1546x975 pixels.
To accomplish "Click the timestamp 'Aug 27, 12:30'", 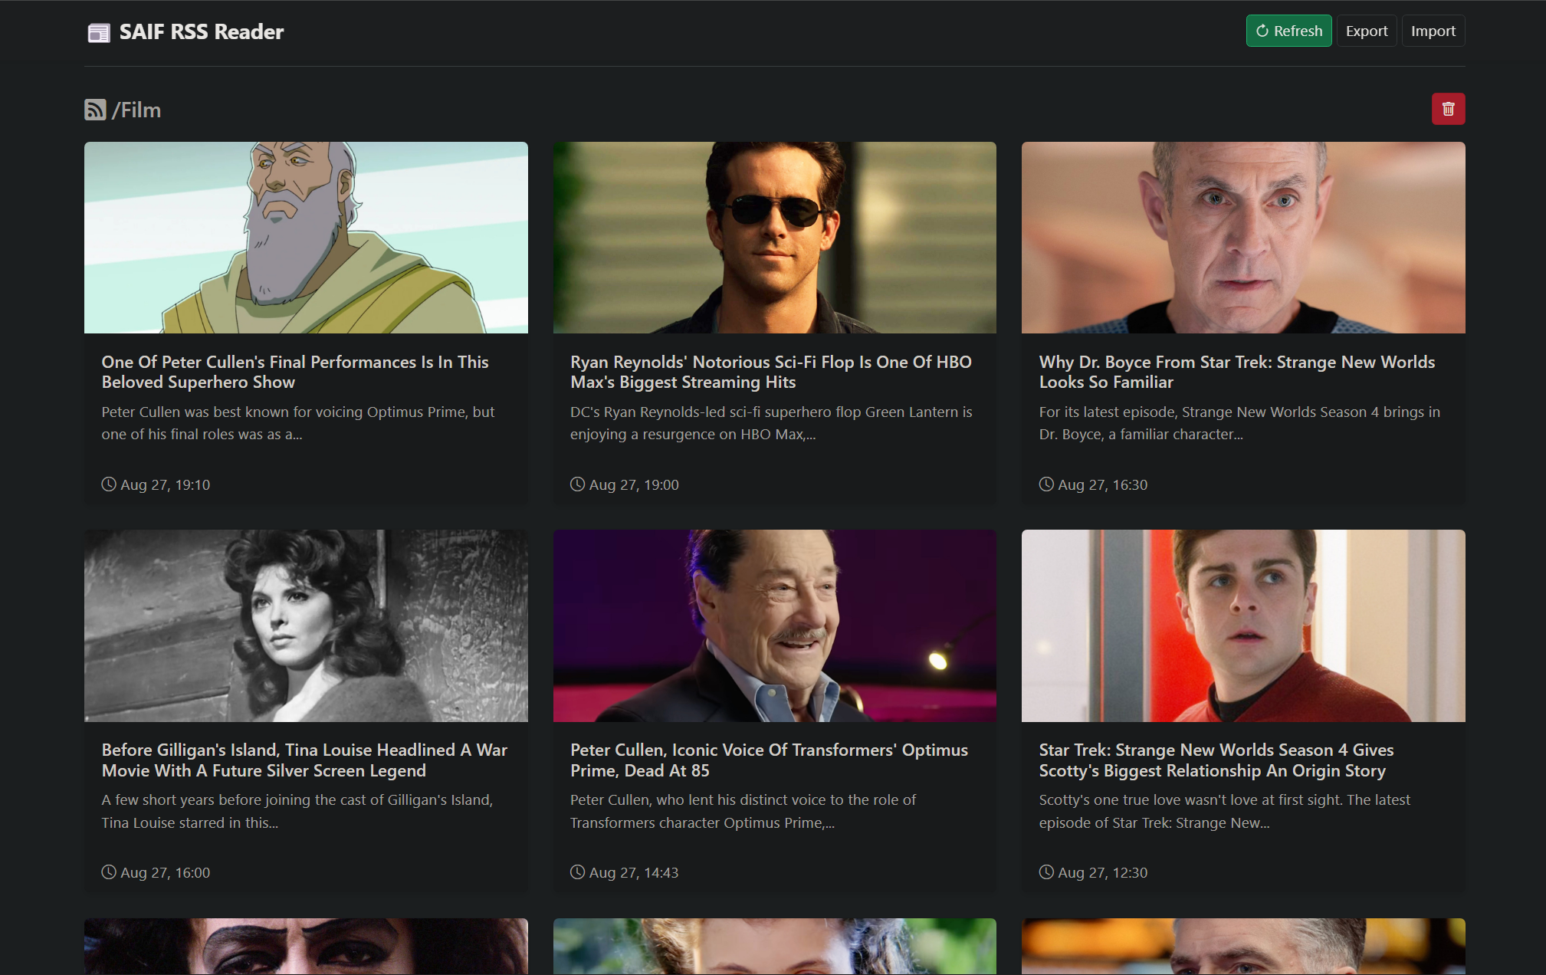I will coord(1102,872).
